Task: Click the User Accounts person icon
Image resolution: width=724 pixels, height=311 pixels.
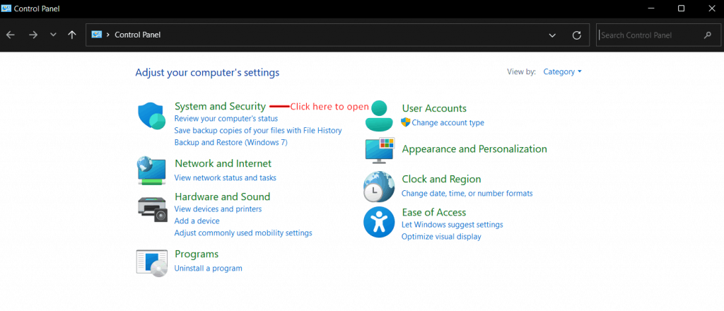Action: pos(379,116)
